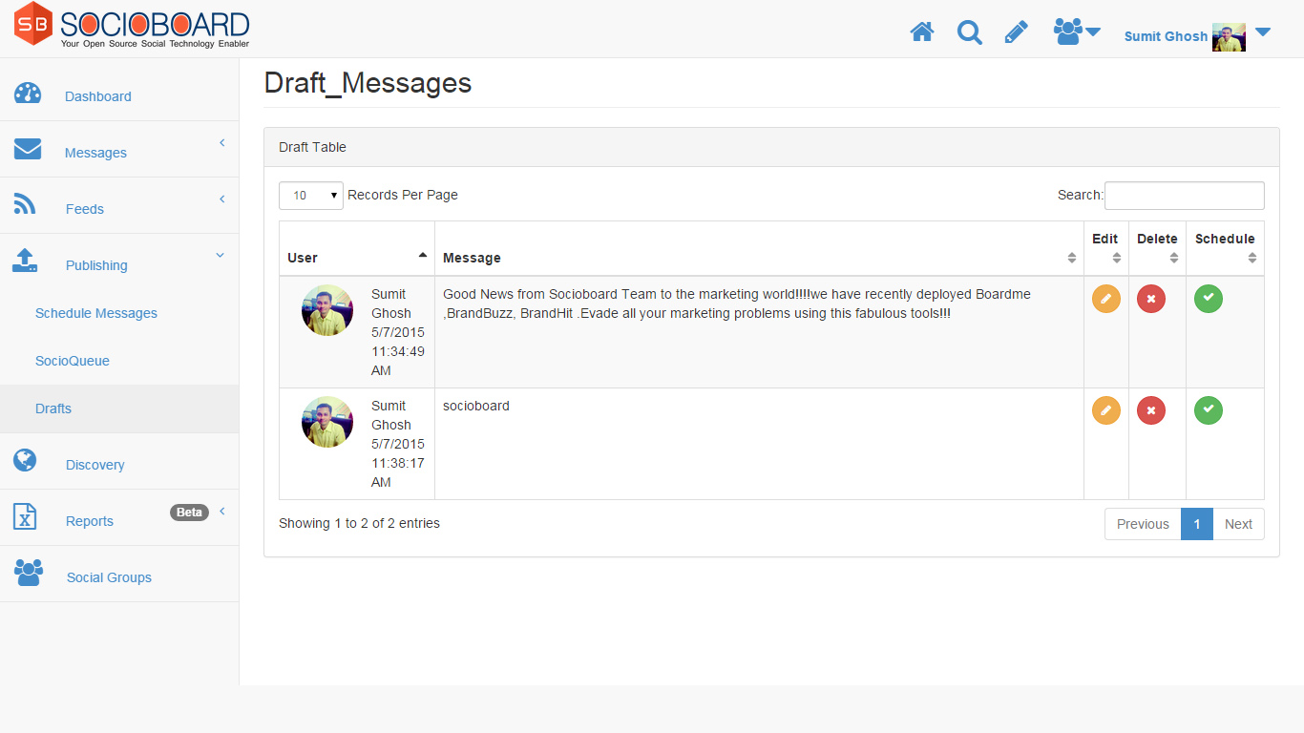Click the Socioboard logo
Image resolution: width=1304 pixels, height=733 pixels.
[132, 25]
